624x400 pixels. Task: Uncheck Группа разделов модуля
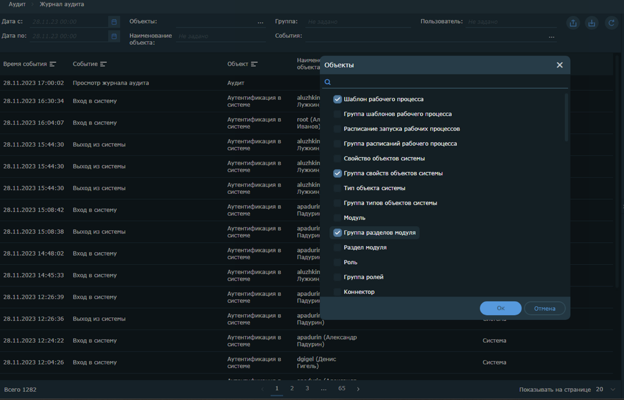coord(338,233)
